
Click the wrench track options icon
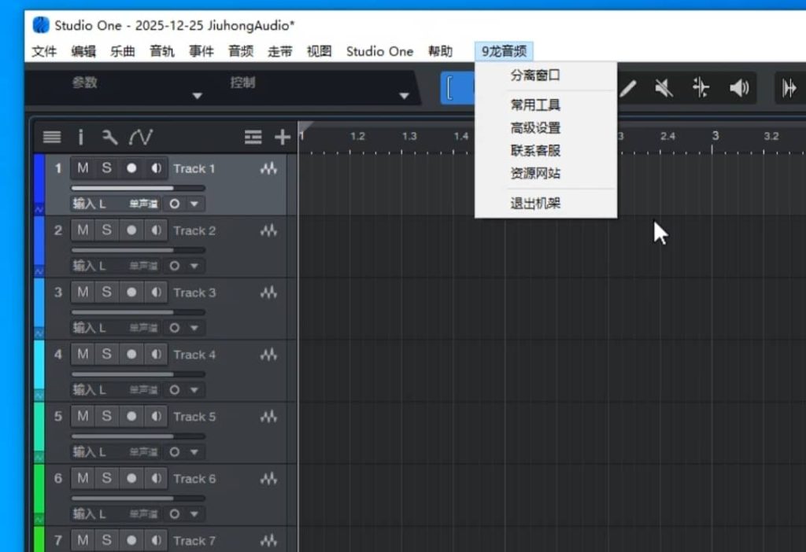(110, 138)
